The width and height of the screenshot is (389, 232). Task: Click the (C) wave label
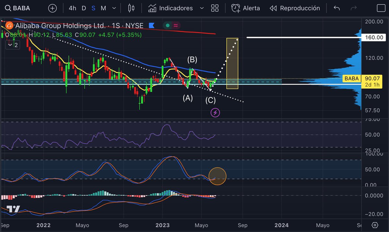click(210, 100)
